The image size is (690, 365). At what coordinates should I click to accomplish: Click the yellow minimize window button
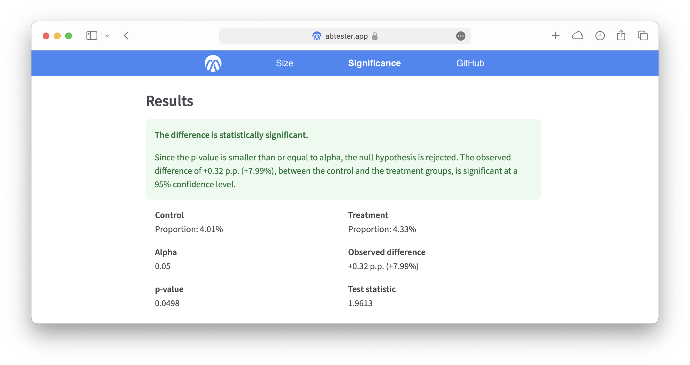point(57,36)
